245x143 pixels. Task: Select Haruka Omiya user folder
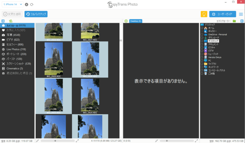(215, 57)
